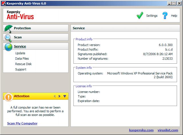183x135 pixels.
Task: Click the Product version label
Action: 89,45
